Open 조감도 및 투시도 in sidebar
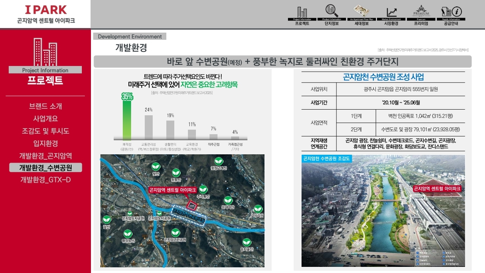 coord(45,131)
